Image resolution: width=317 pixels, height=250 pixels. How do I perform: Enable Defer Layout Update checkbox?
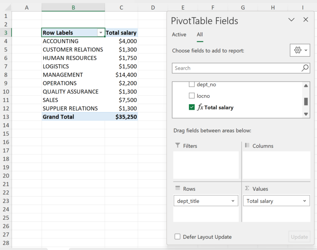177,237
